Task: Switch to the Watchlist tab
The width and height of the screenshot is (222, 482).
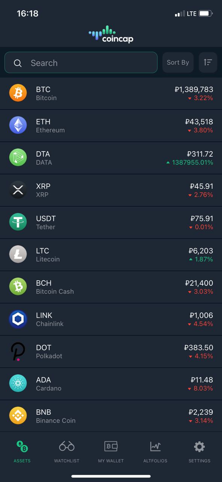Action: (x=66, y=451)
